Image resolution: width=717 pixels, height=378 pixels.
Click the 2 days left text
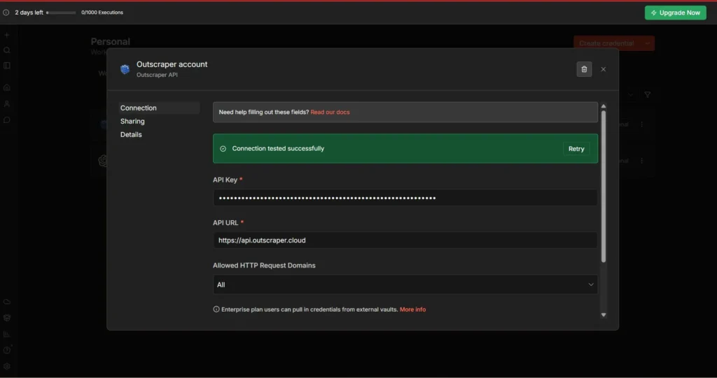tap(29, 13)
